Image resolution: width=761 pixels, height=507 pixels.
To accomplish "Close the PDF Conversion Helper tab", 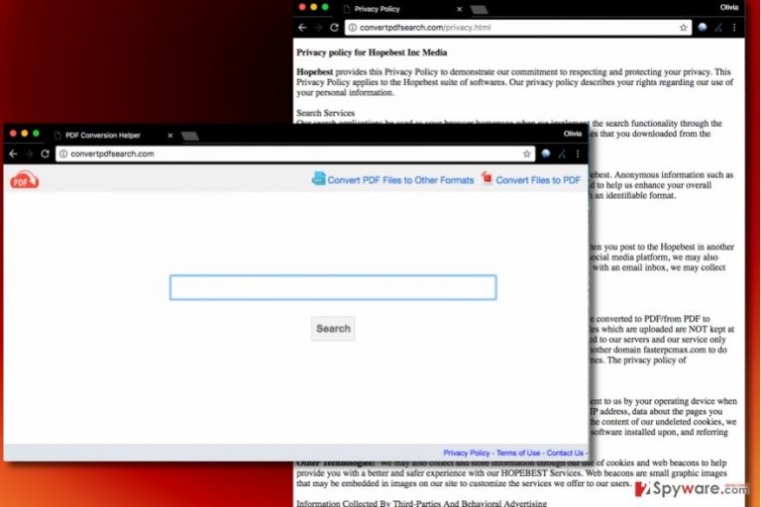I will tap(170, 136).
